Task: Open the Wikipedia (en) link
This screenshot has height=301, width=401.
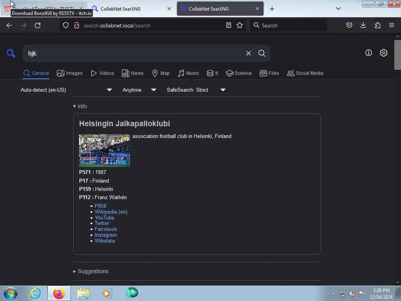Action: [x=111, y=212]
